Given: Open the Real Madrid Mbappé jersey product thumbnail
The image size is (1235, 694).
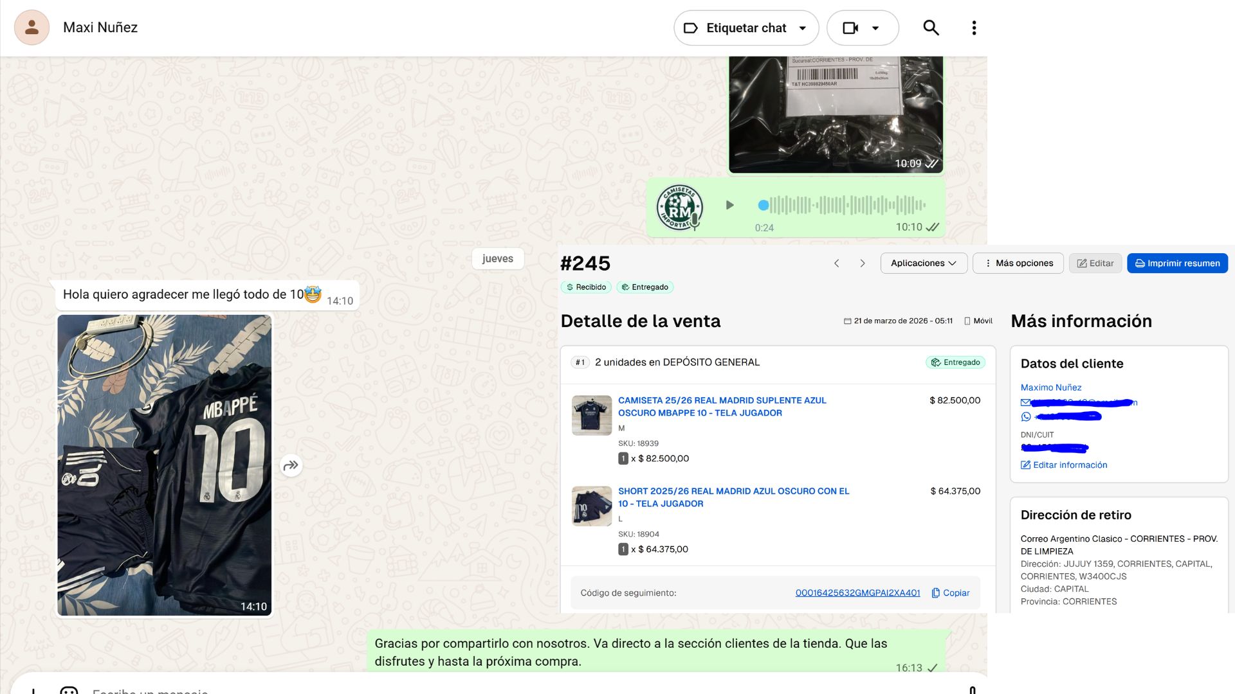Looking at the screenshot, I should coord(592,415).
